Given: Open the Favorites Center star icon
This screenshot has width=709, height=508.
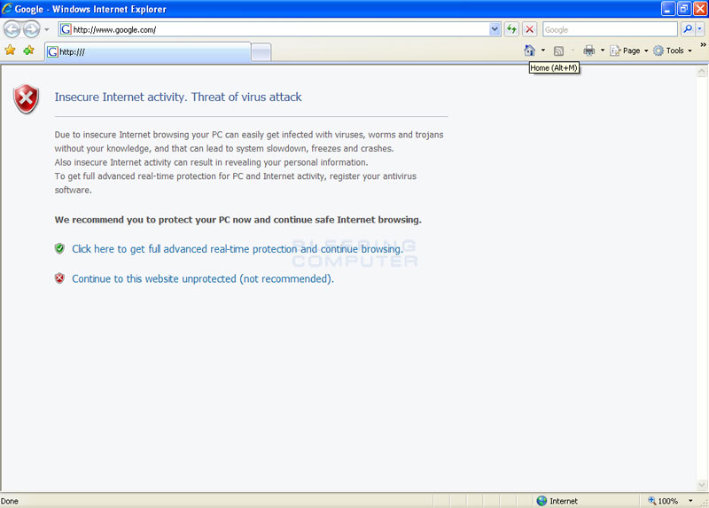Looking at the screenshot, I should [x=10, y=51].
